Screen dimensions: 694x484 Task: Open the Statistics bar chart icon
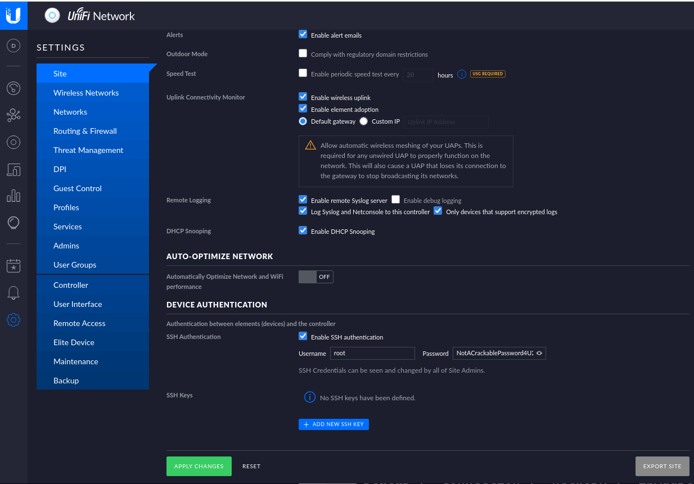coord(13,196)
